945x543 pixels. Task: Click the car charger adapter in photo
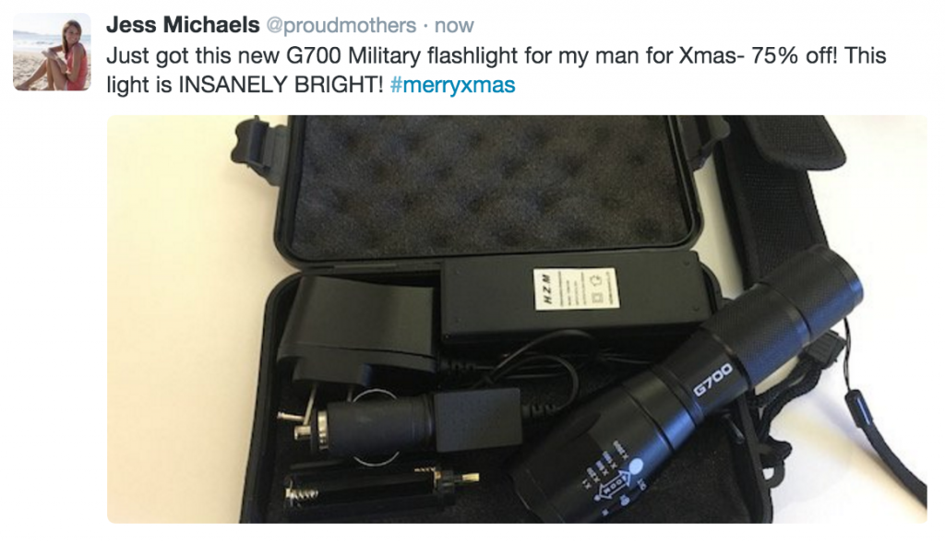coord(399,423)
